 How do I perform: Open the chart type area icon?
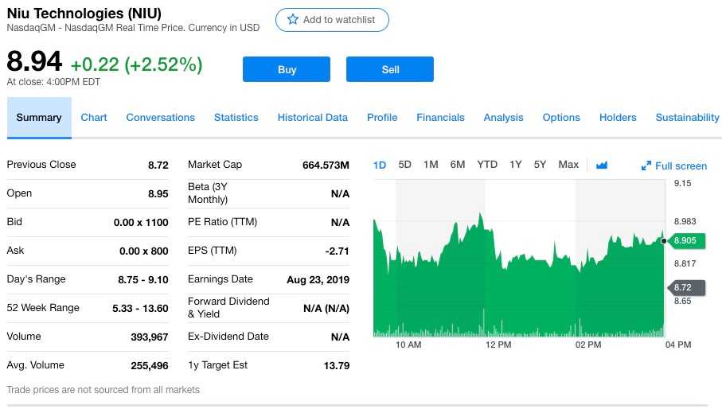pos(601,166)
